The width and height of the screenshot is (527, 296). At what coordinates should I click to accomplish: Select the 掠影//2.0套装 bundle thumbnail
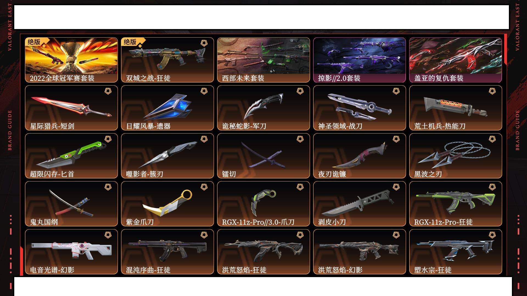click(x=360, y=56)
